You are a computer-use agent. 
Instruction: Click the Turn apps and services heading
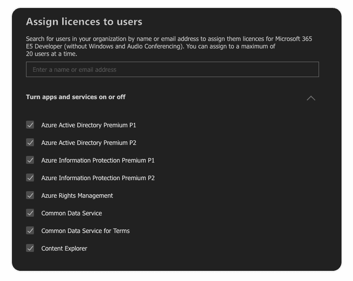pos(75,97)
